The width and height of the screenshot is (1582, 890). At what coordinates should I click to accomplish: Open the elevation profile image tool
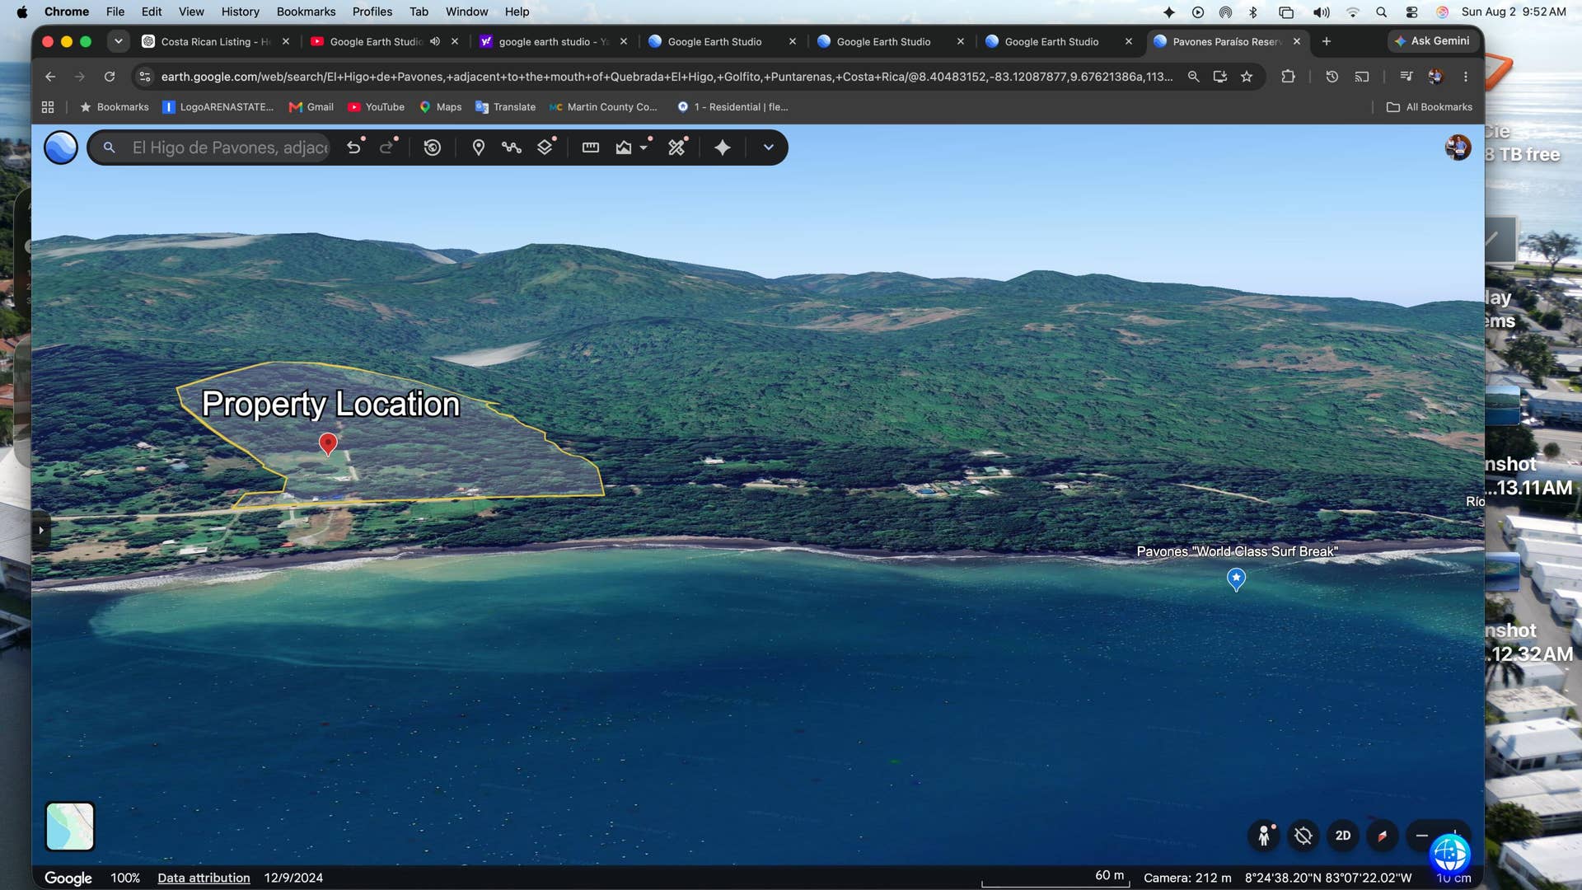coord(624,148)
